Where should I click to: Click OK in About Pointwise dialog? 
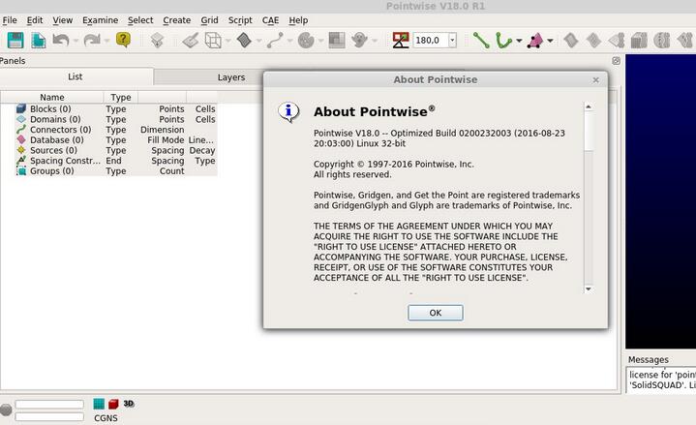[x=435, y=313]
